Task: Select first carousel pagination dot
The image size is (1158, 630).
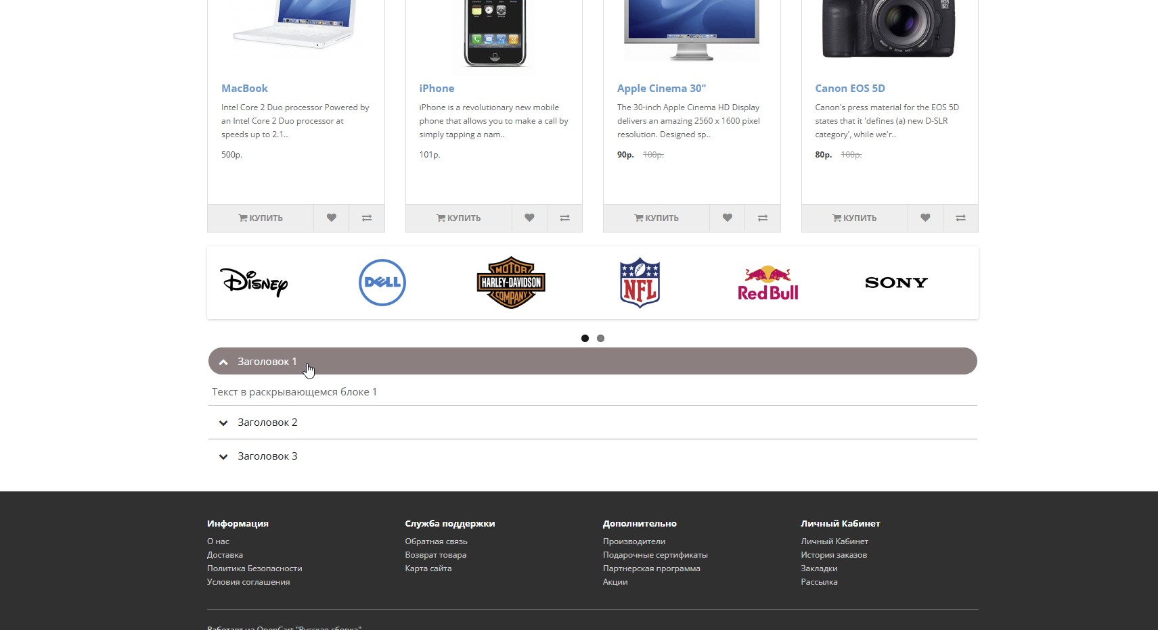Action: click(585, 338)
